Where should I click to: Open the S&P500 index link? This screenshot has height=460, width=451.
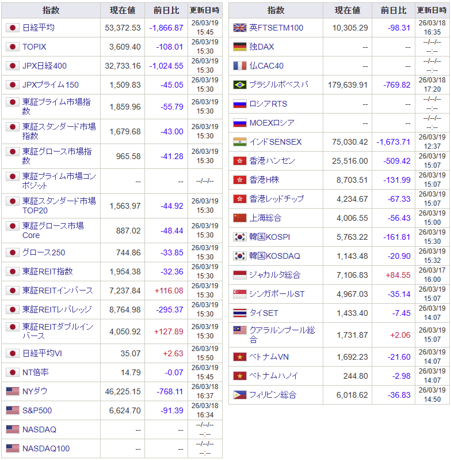tap(37, 410)
